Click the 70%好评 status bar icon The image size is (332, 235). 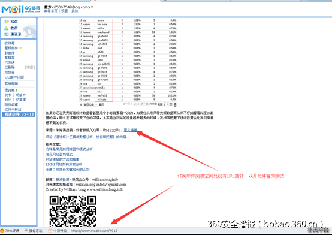click(2, 230)
